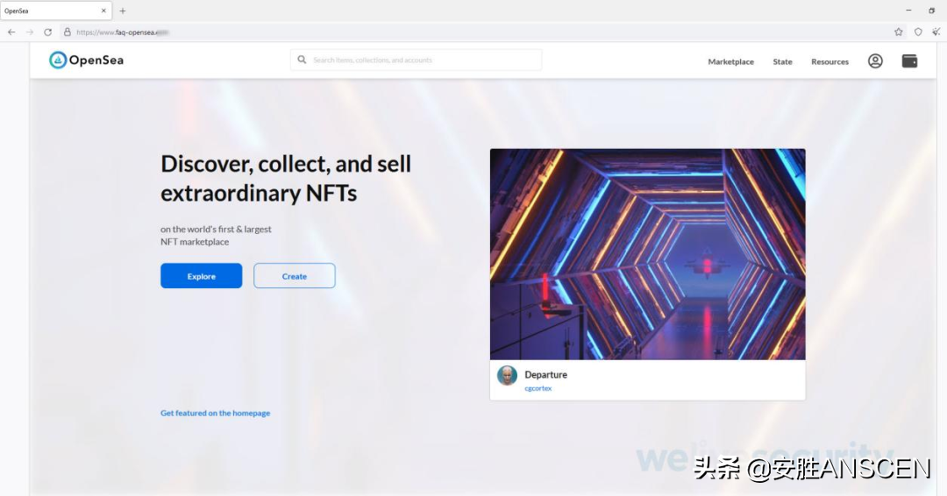Open the Departure artwork thumbnail

[647, 254]
